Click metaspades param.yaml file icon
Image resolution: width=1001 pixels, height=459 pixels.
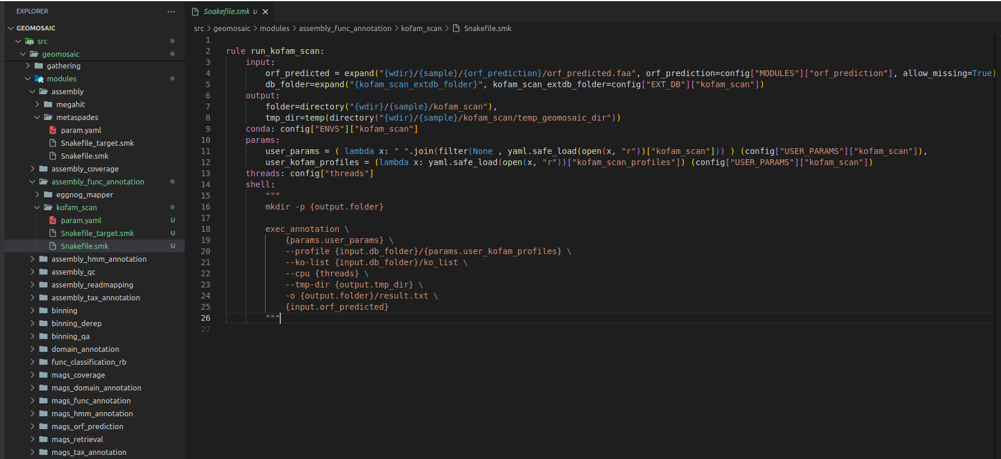53,130
